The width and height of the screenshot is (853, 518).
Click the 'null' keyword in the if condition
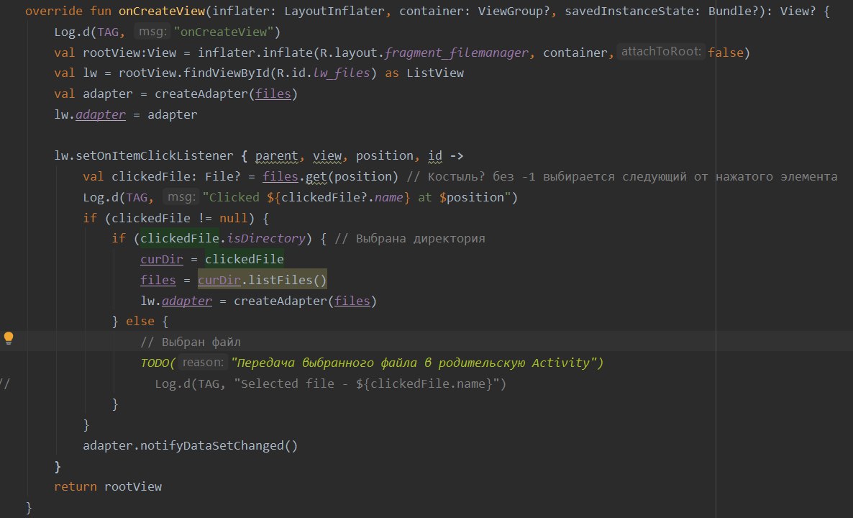[x=233, y=218]
